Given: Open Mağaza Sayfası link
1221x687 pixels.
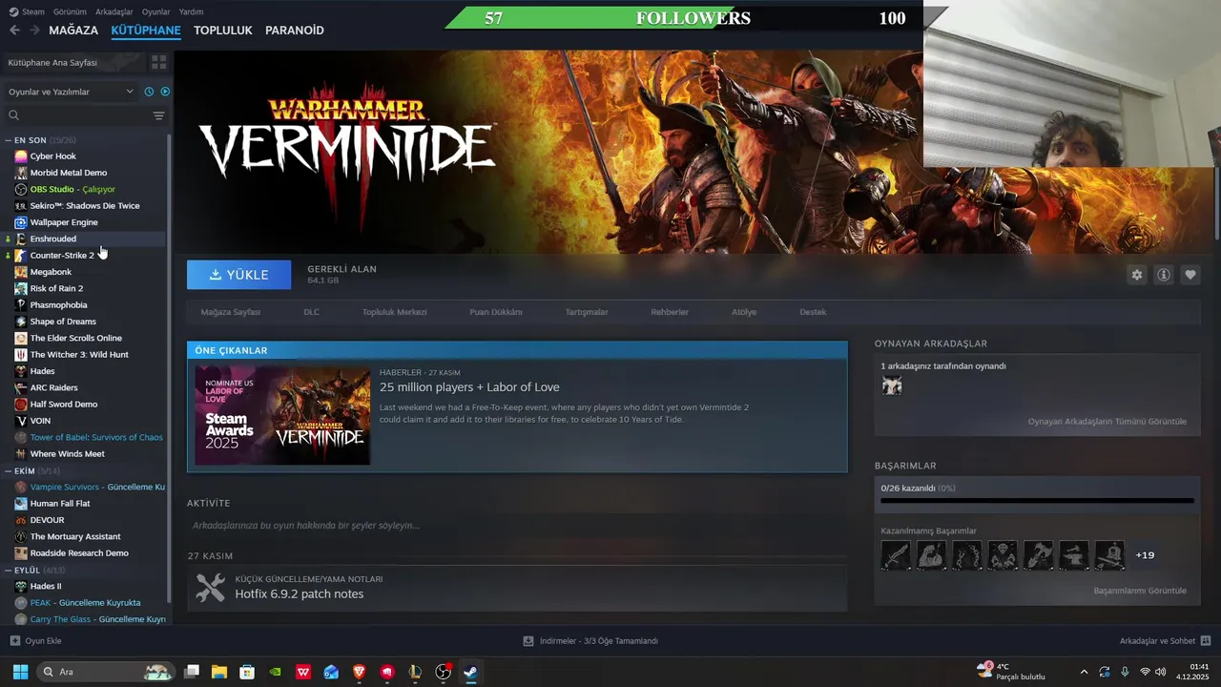Looking at the screenshot, I should [231, 312].
